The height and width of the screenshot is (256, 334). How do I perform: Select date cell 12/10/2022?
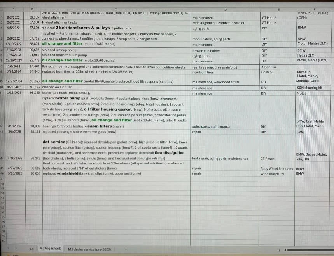(14, 44)
